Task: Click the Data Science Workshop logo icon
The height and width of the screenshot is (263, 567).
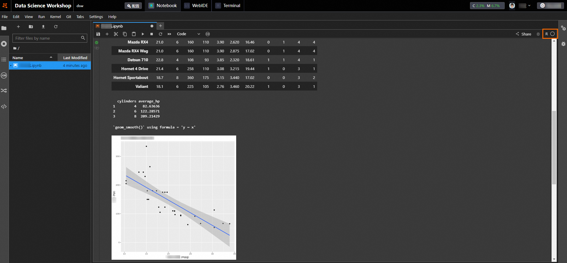Action: [5, 5]
